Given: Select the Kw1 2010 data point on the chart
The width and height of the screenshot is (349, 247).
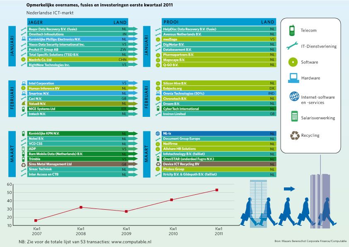Looking at the screenshot, I should (172, 200).
